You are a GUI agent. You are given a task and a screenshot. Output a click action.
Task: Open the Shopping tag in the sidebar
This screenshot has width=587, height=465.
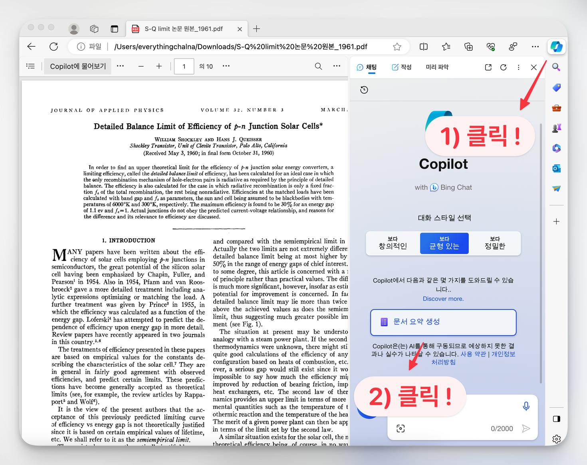556,87
